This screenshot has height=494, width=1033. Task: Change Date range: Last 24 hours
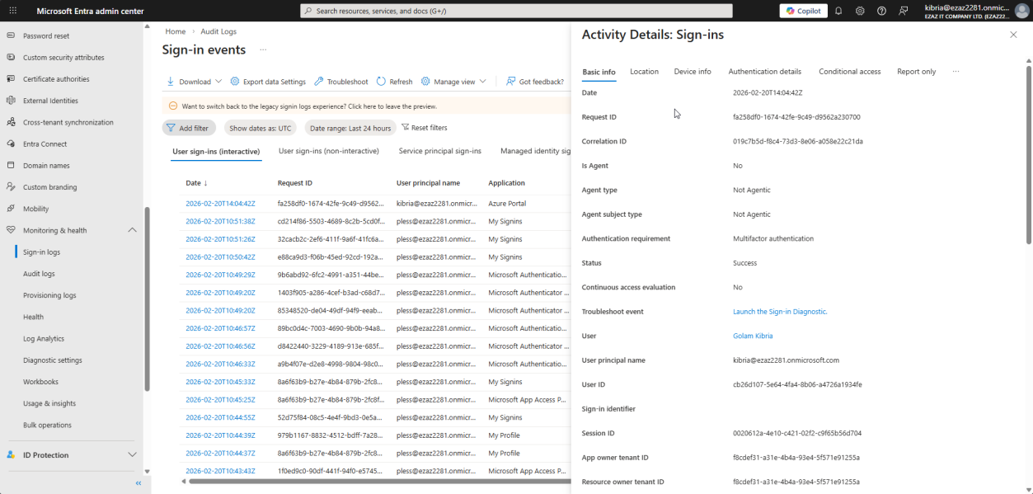pyautogui.click(x=350, y=128)
